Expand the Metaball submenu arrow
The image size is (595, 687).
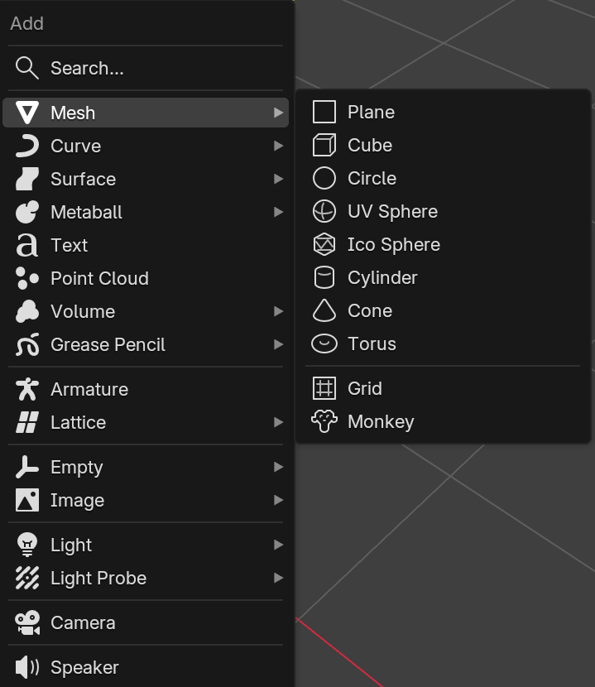(278, 212)
